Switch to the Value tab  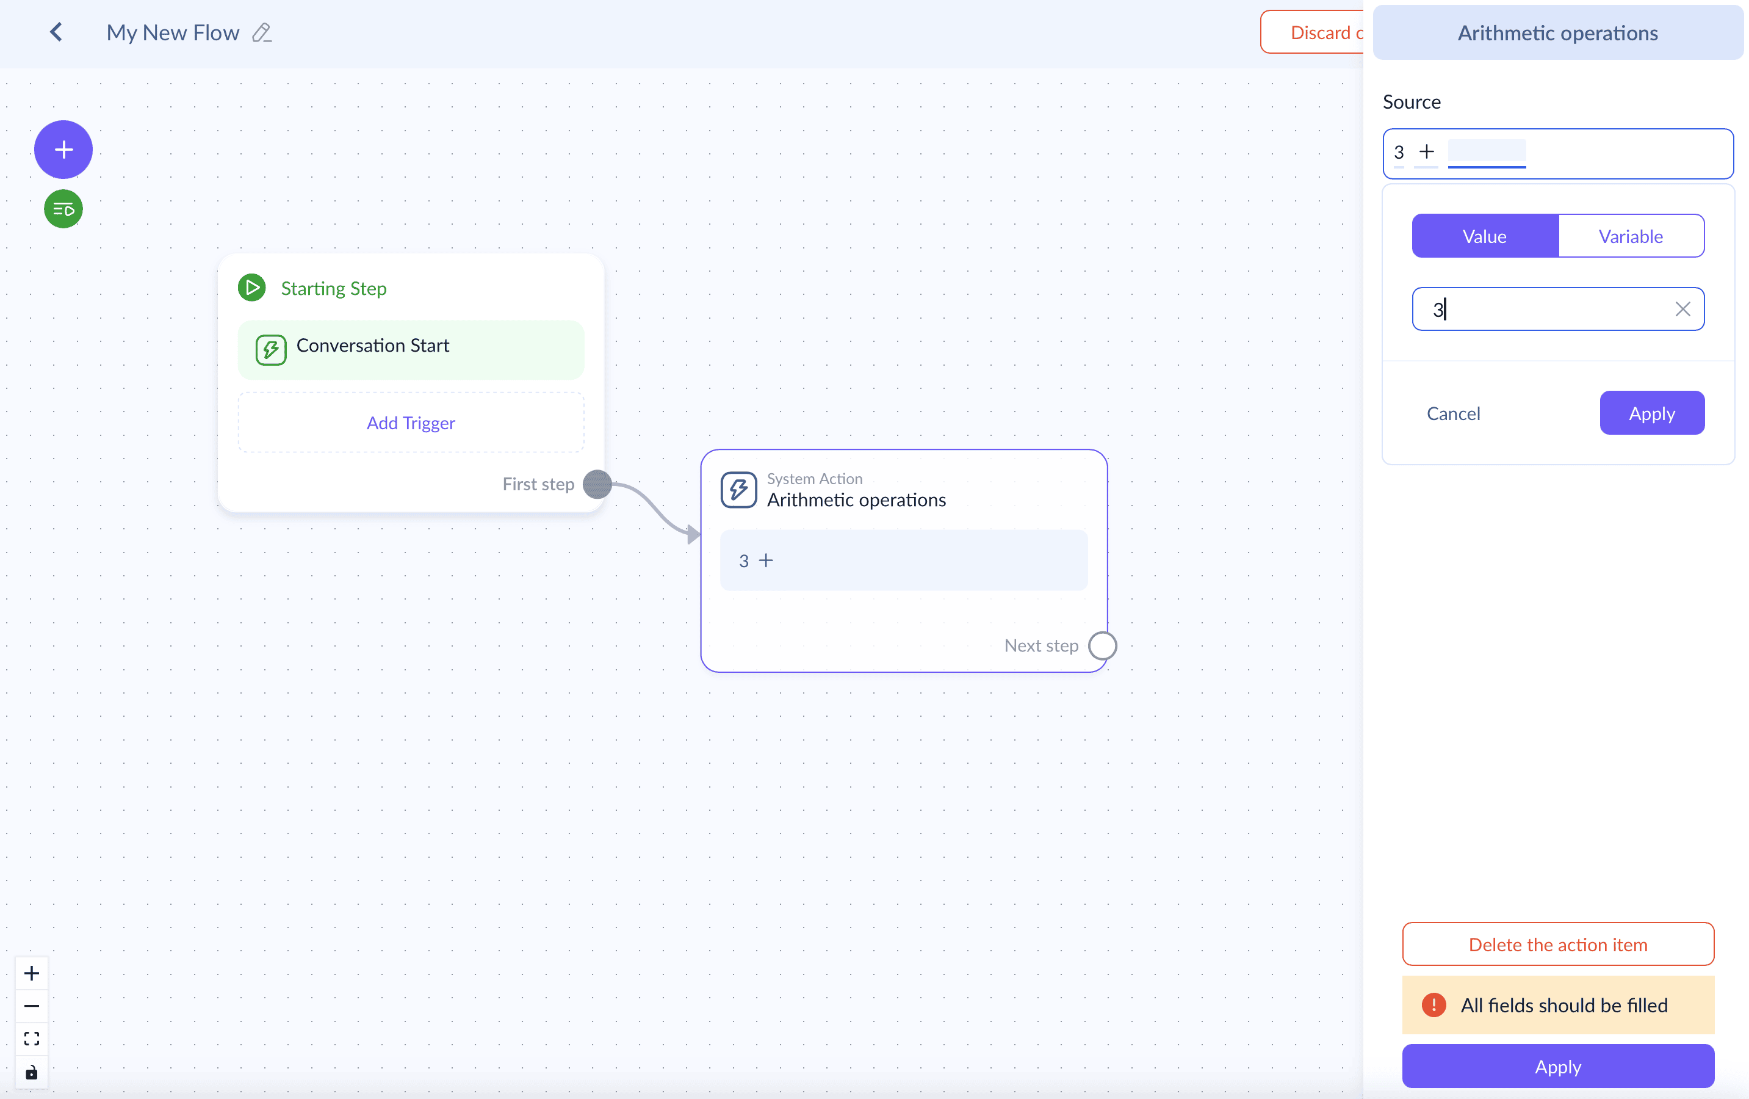click(1484, 236)
